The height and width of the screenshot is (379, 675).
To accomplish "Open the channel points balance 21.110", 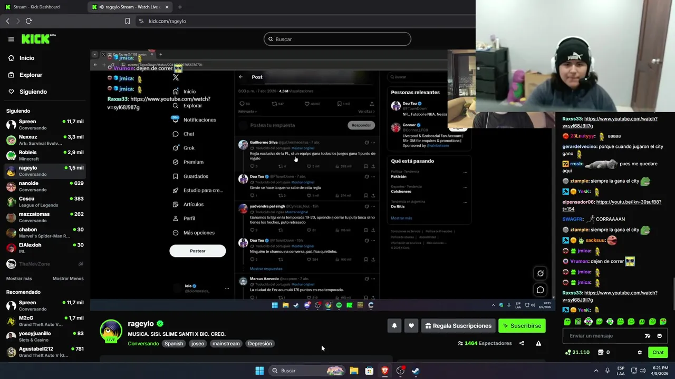I will point(577,353).
